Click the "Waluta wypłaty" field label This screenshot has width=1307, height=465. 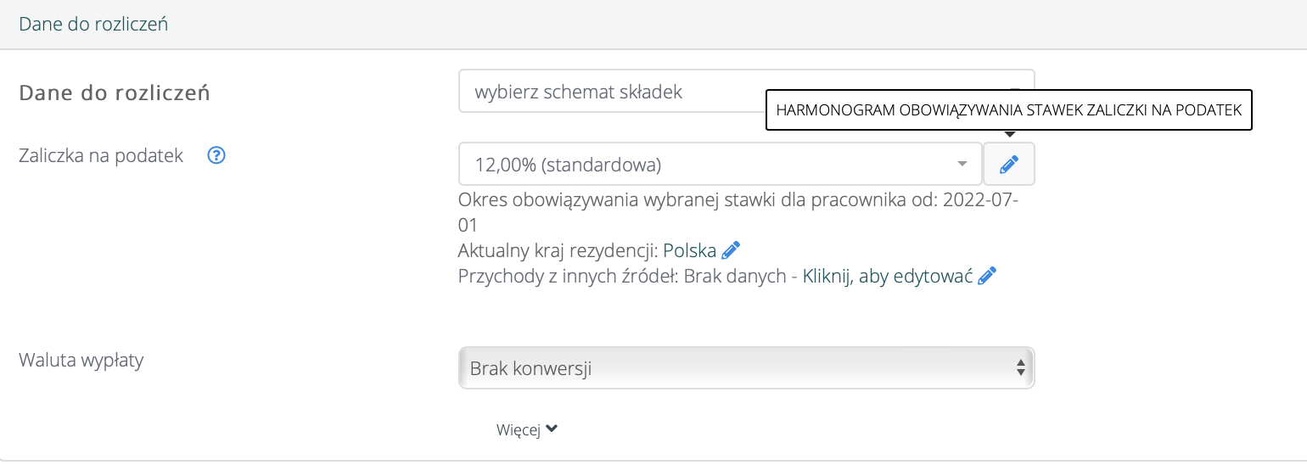[81, 360]
